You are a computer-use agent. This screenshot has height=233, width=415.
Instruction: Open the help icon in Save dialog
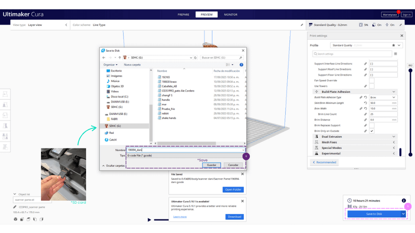(241, 65)
